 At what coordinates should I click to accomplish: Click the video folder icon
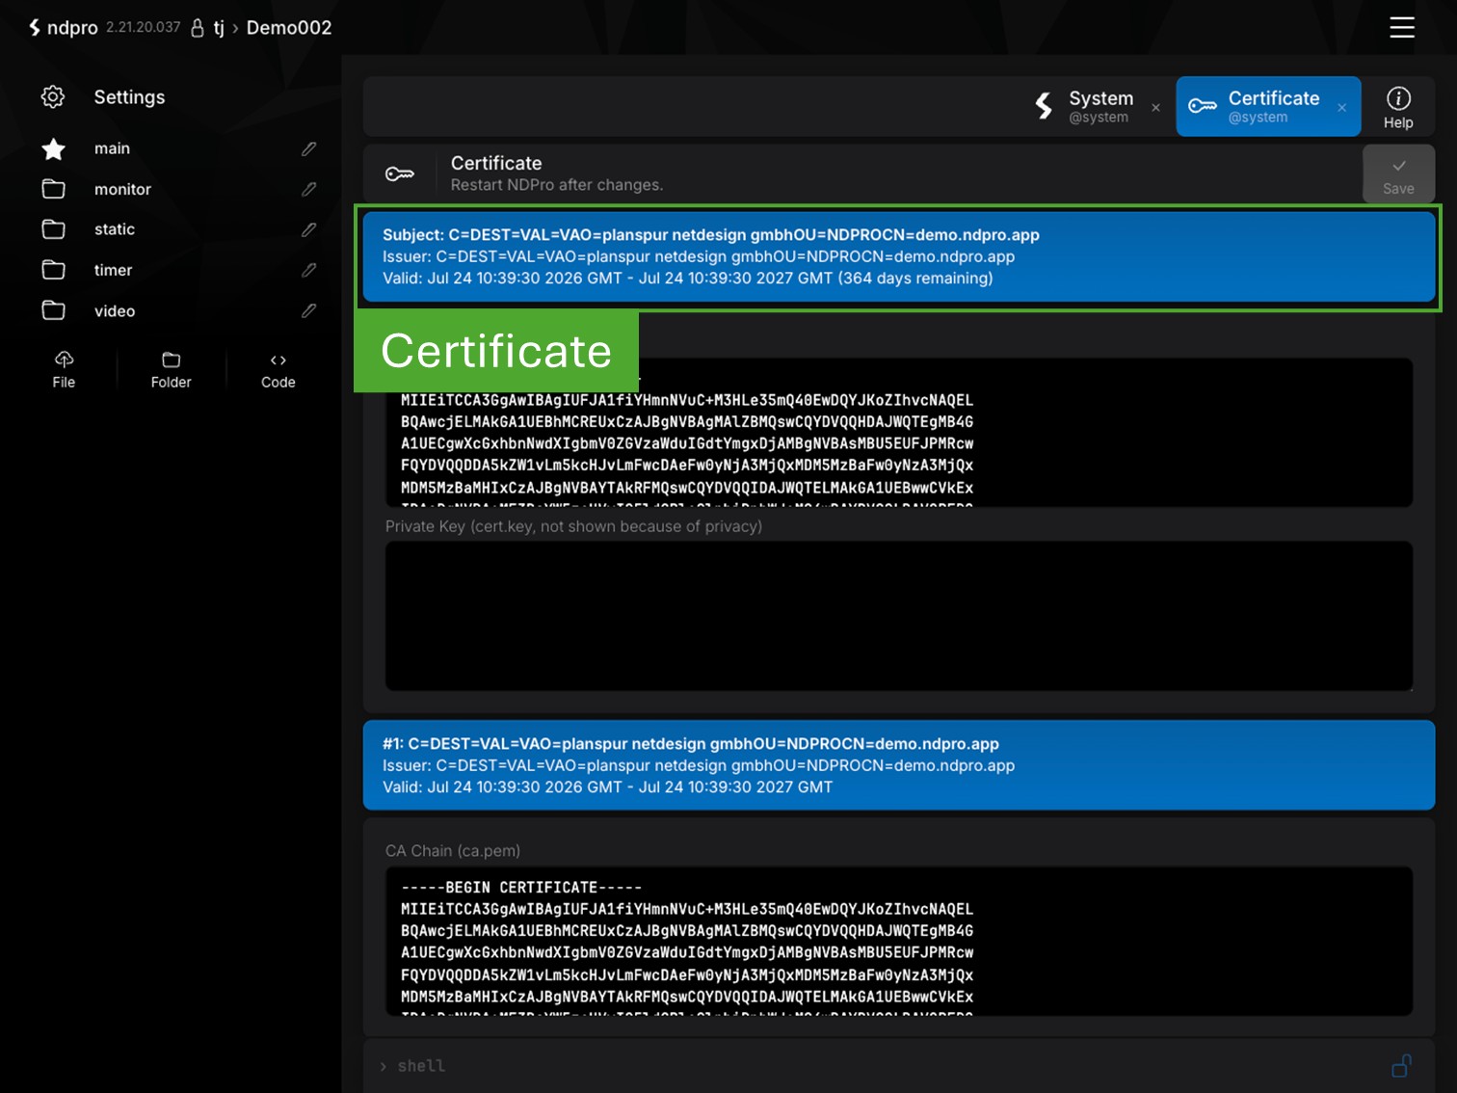54,310
